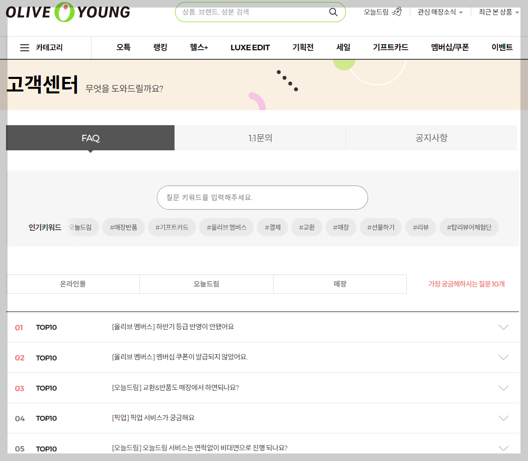Image resolution: width=528 pixels, height=461 pixels.
Task: Go to 랭킹 menu
Action: pyautogui.click(x=160, y=47)
